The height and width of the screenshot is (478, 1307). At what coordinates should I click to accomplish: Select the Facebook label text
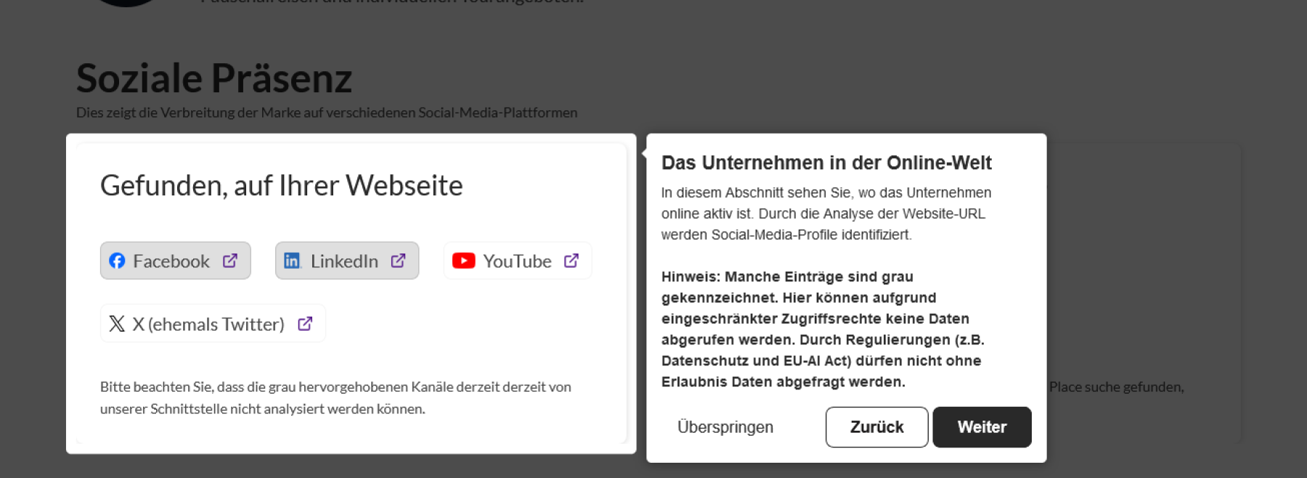[171, 262]
